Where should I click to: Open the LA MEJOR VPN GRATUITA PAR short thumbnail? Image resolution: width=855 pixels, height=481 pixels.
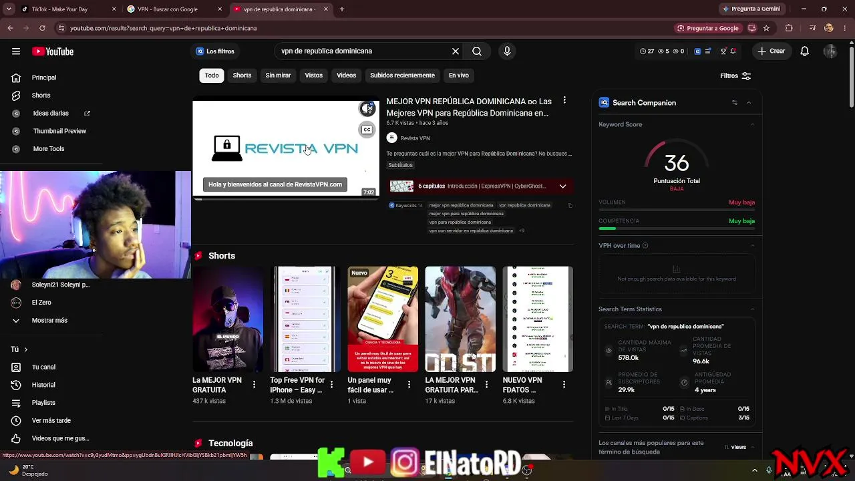[460, 319]
